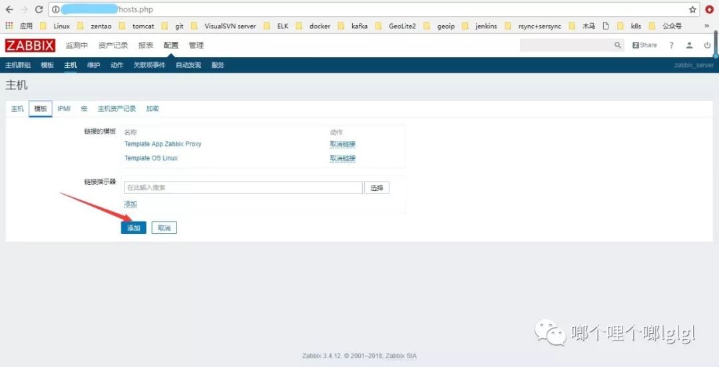Screen dimensions: 719x367
Task: Go to 主机 in the blue submenu bar
Action: coord(71,65)
